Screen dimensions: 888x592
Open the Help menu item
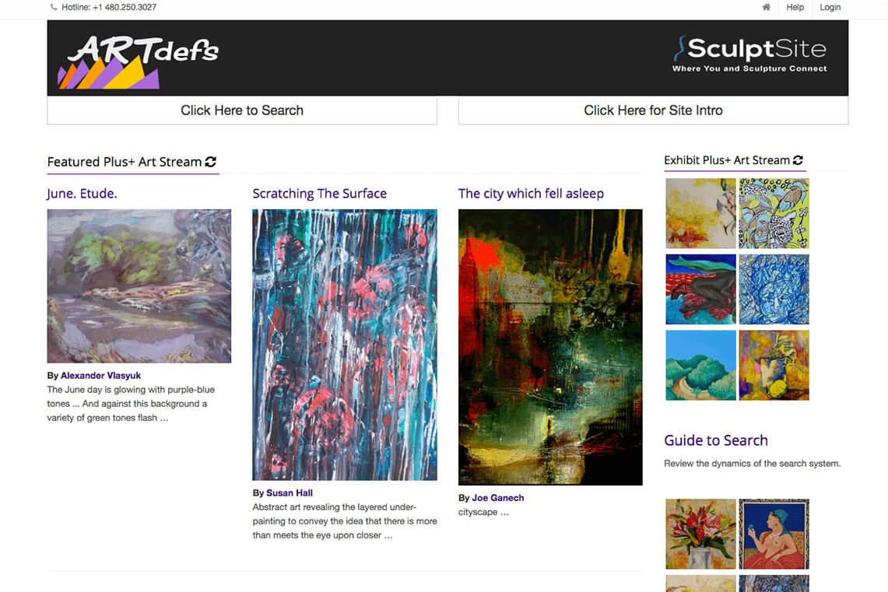[795, 7]
